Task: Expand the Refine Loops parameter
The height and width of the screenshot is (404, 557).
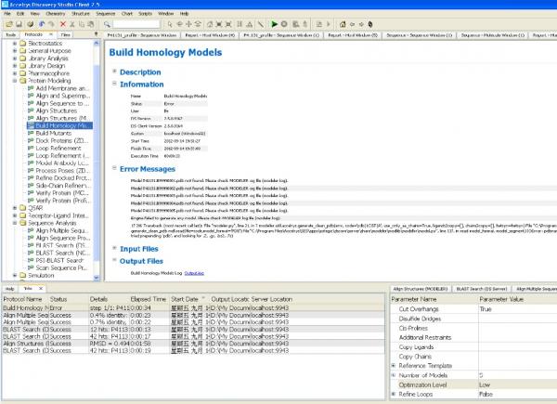Action: pyautogui.click(x=394, y=394)
